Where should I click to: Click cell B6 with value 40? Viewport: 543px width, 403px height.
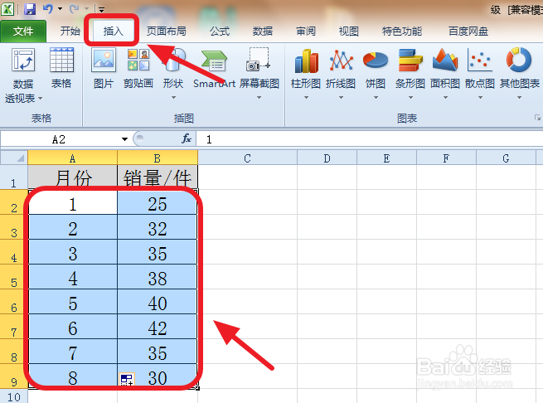(x=158, y=302)
